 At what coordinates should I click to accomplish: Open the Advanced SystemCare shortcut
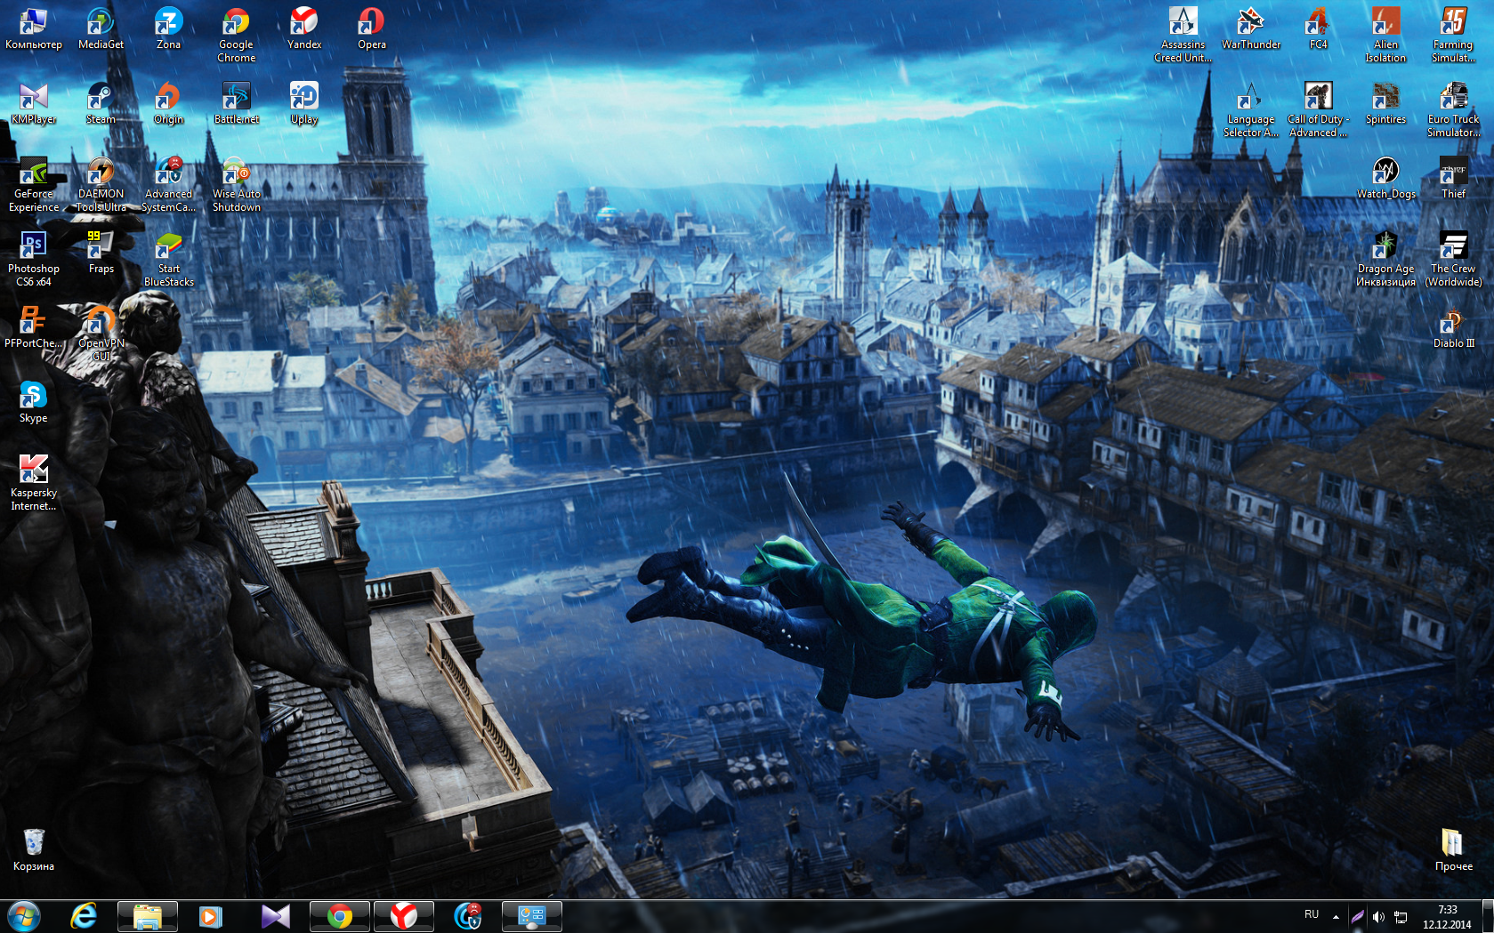pos(168,184)
